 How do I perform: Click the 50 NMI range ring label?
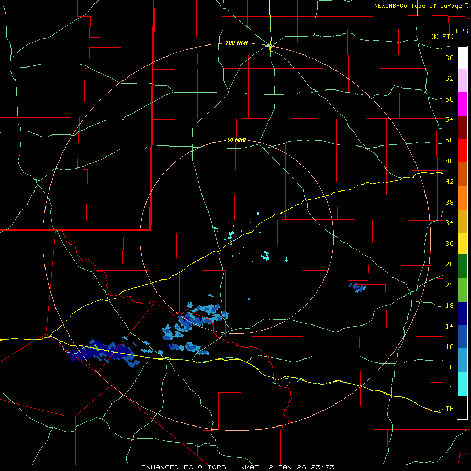click(237, 140)
